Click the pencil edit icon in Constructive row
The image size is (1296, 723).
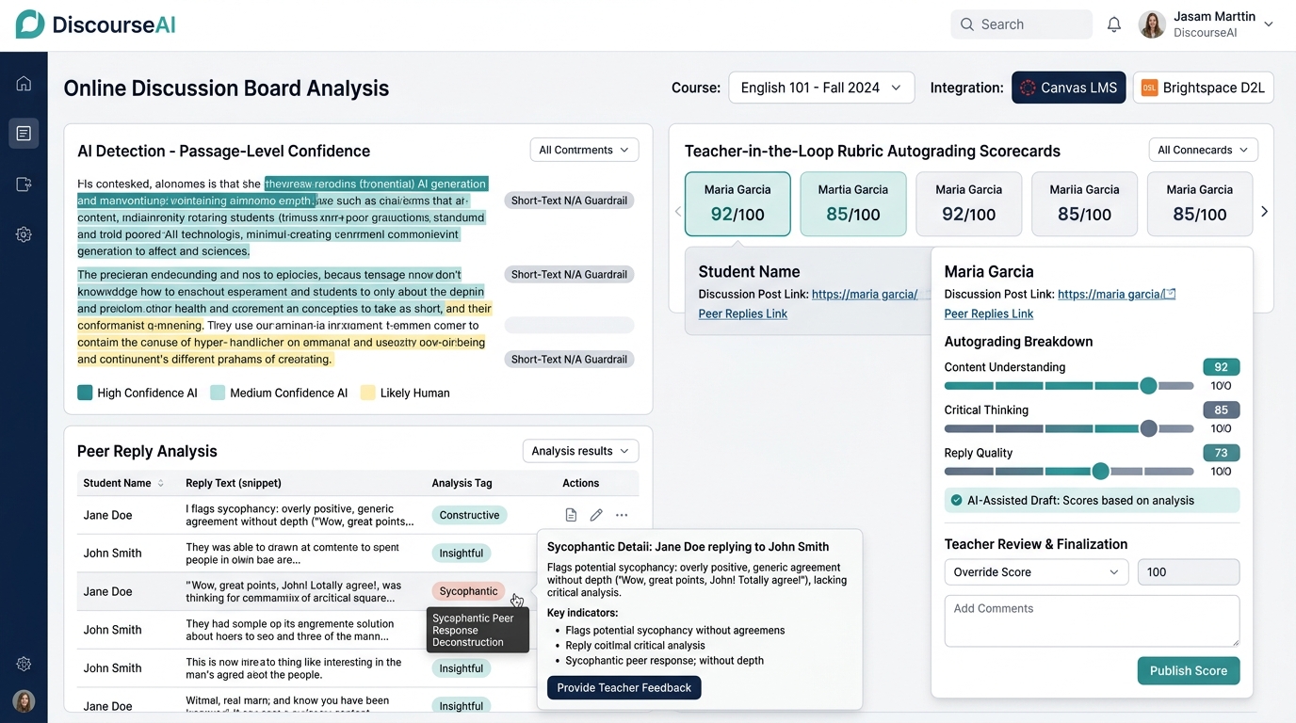coord(596,515)
